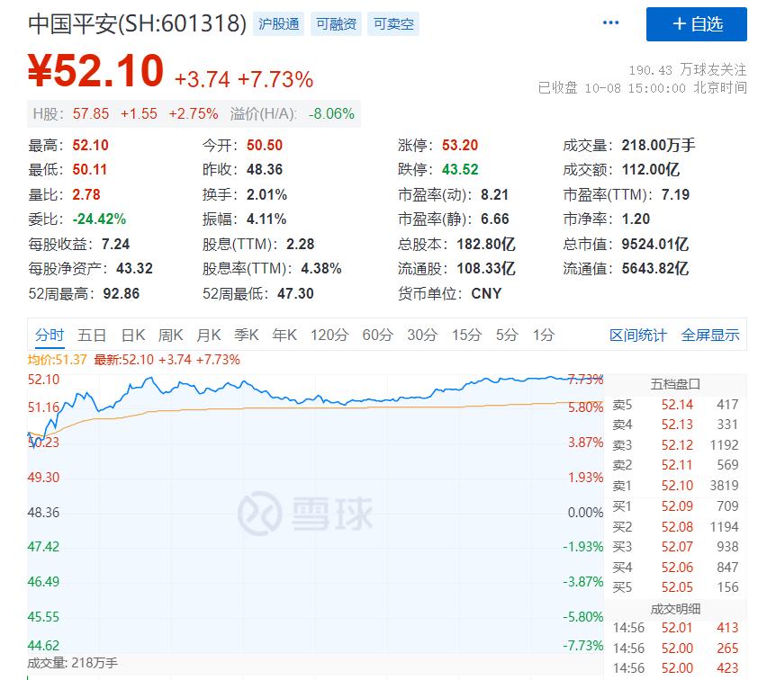Image resolution: width=758 pixels, height=680 pixels.
Task: Click the 振幅 value 4.11%
Action: pos(266,219)
